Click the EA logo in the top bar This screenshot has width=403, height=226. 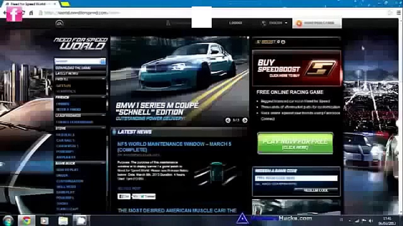click(x=60, y=23)
